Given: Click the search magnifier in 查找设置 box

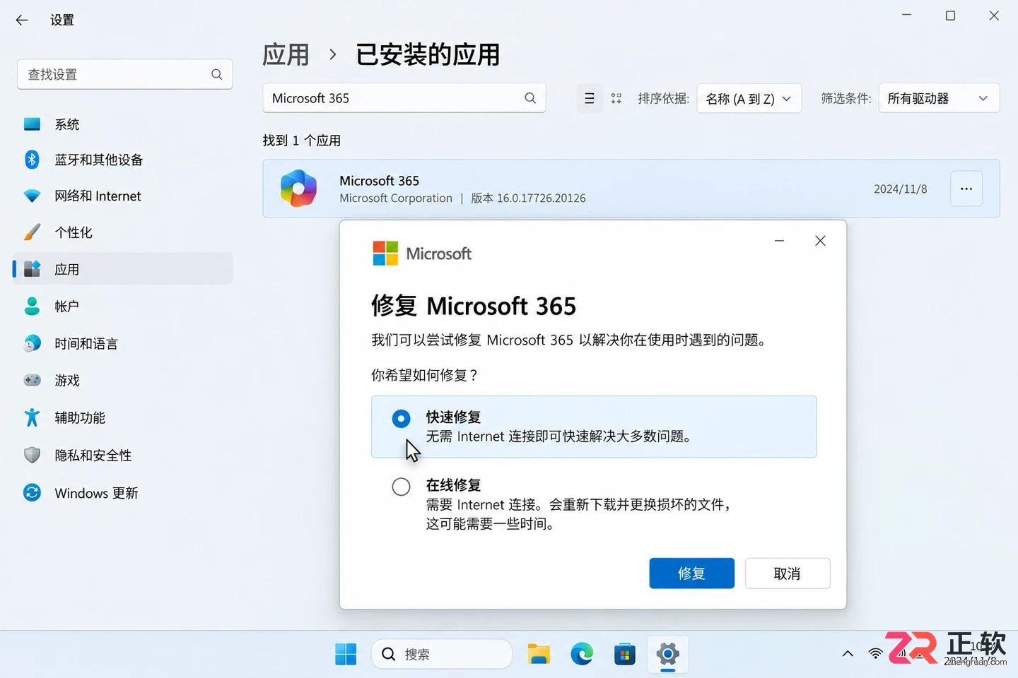Looking at the screenshot, I should (x=217, y=74).
